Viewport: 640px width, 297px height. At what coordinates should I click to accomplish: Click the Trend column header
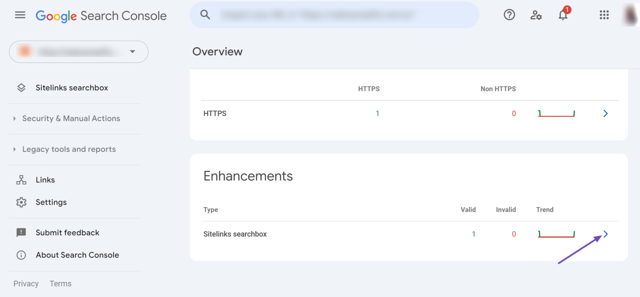[545, 210]
